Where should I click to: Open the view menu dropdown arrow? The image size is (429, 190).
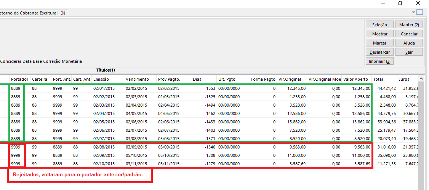tap(413, 12)
